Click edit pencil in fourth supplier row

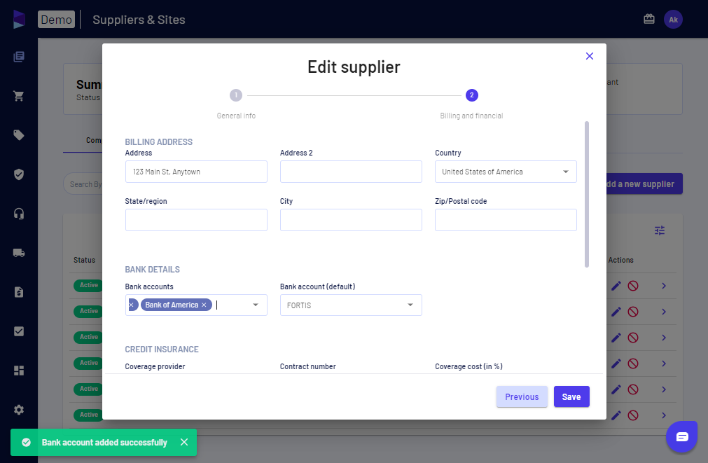click(x=616, y=364)
